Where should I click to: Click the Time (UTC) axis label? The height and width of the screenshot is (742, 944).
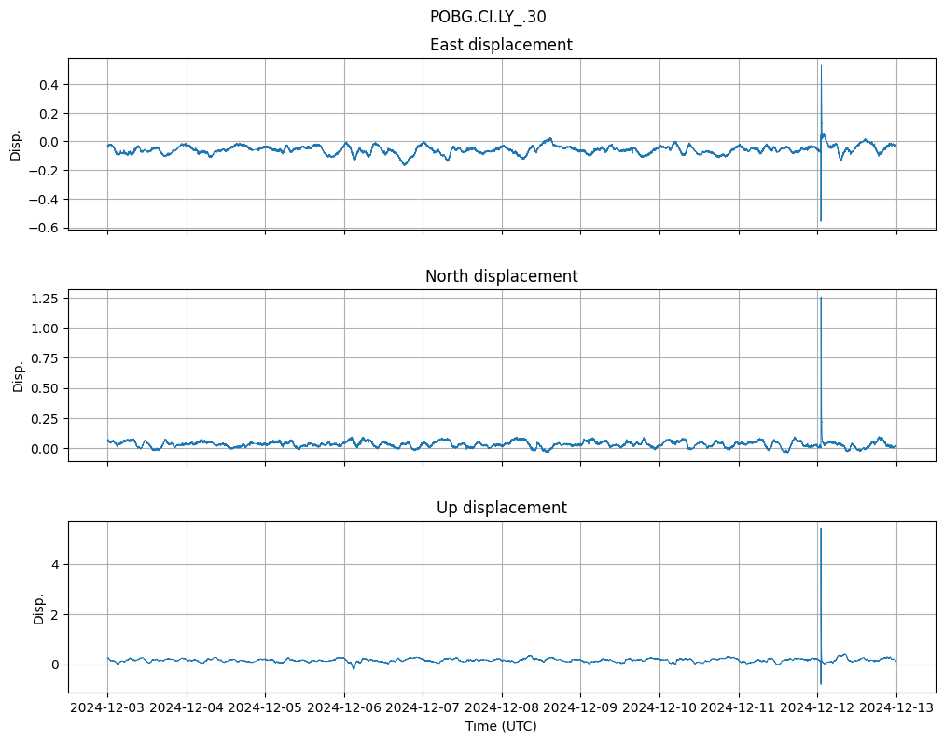pyautogui.click(x=501, y=726)
